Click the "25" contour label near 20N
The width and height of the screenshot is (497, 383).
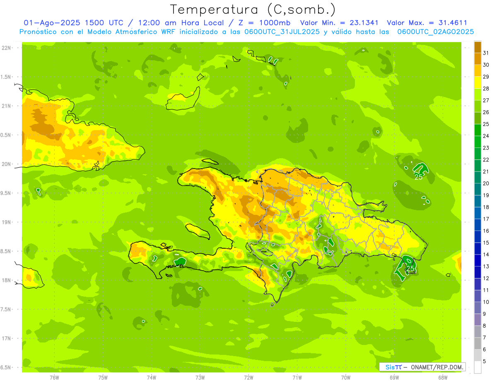click(419, 177)
